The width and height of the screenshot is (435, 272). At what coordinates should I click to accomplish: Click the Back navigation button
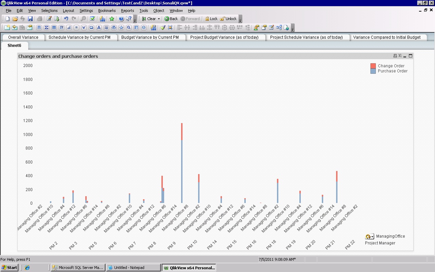(171, 19)
